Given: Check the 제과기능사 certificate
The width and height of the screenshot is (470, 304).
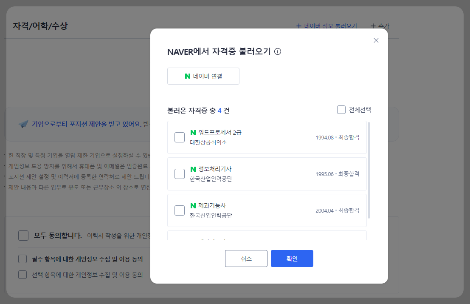Looking at the screenshot, I should click(179, 210).
